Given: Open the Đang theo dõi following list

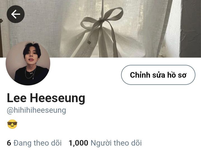Looking at the screenshot, I should (x=34, y=143).
